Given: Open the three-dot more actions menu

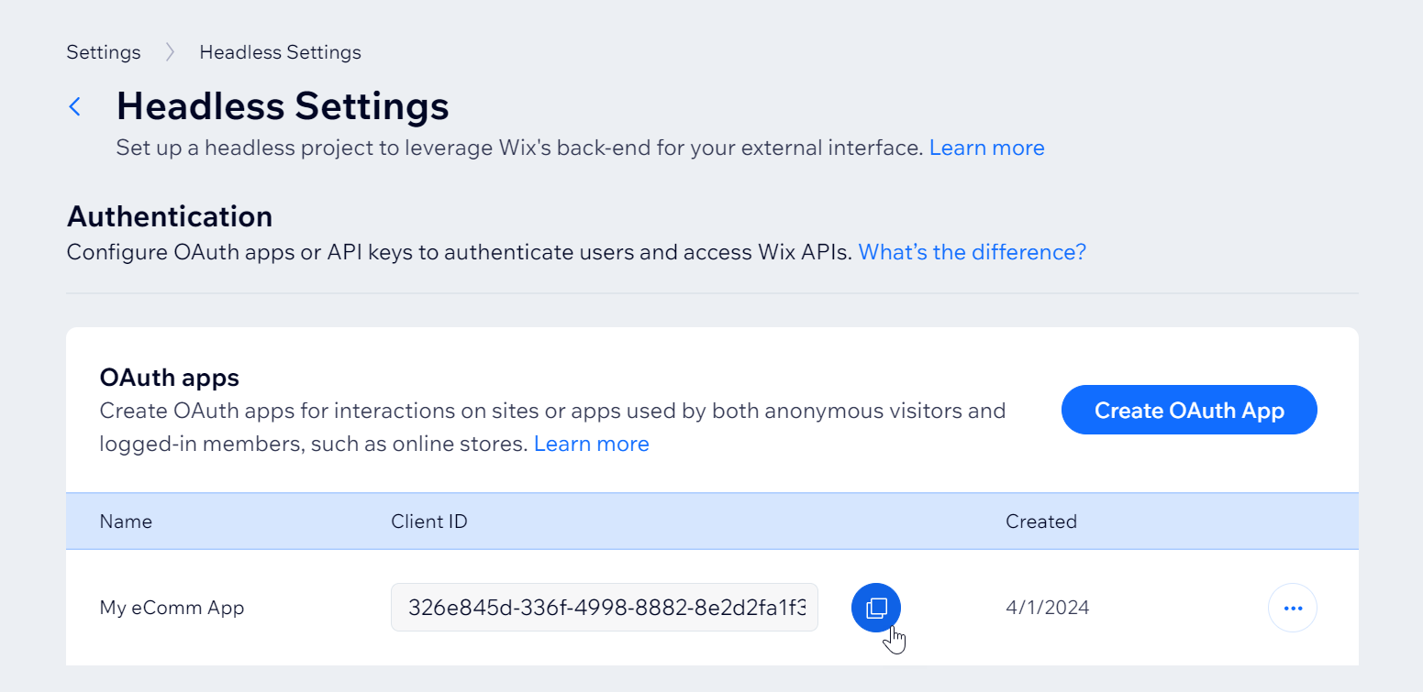Looking at the screenshot, I should click(1293, 608).
